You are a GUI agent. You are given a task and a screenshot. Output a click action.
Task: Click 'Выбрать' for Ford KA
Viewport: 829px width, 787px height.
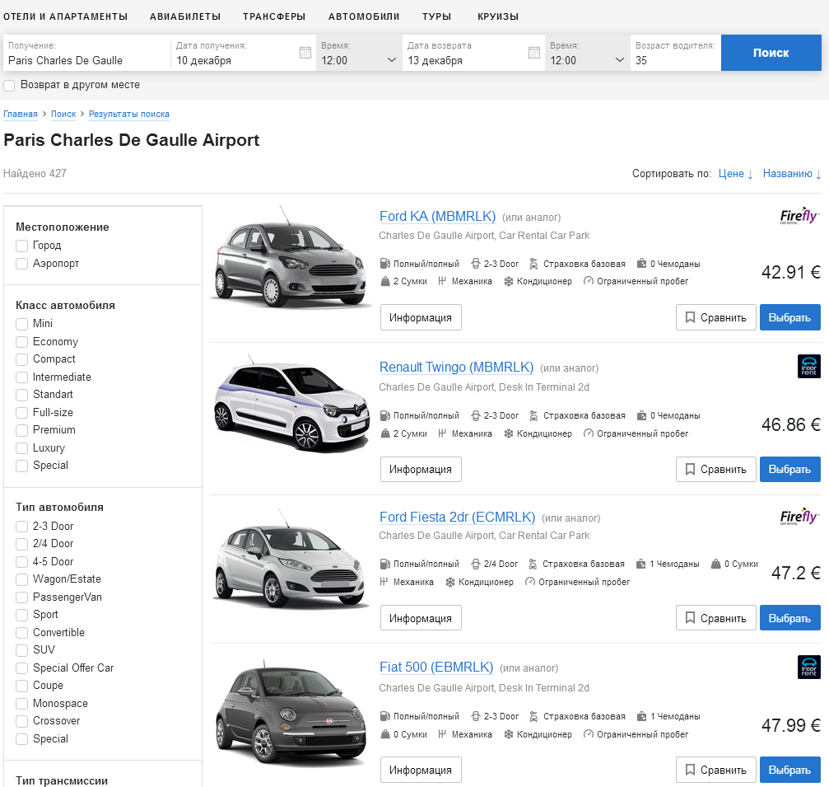[789, 317]
